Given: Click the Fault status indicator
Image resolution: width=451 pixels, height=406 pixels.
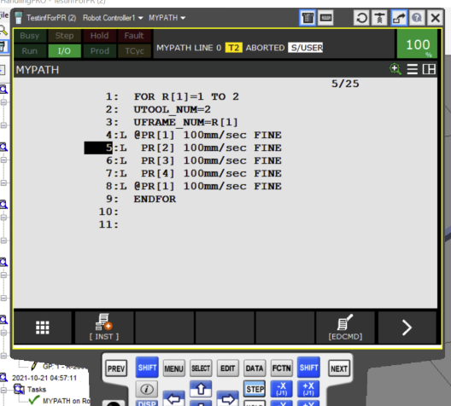Looking at the screenshot, I should (134, 36).
